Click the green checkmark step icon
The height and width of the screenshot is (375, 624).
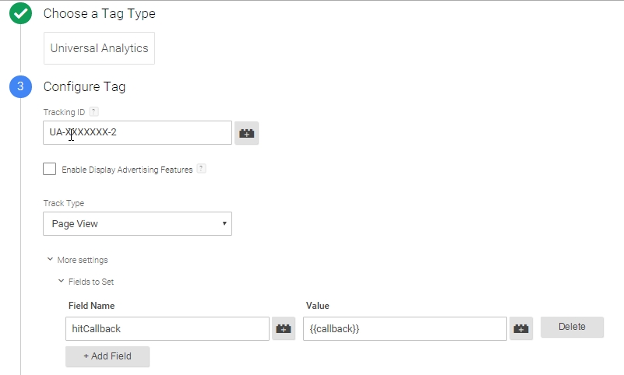coord(21,13)
